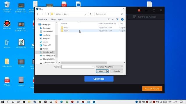Image resolution: width=186 pixels, height=104 pixels.
Task: Select the todo de todo folder icon
Action: (x=7, y=63)
